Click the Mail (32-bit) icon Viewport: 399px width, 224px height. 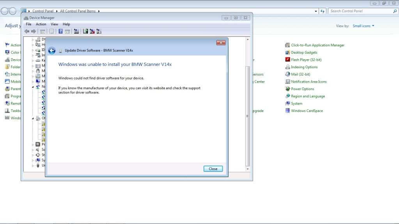tap(287, 74)
